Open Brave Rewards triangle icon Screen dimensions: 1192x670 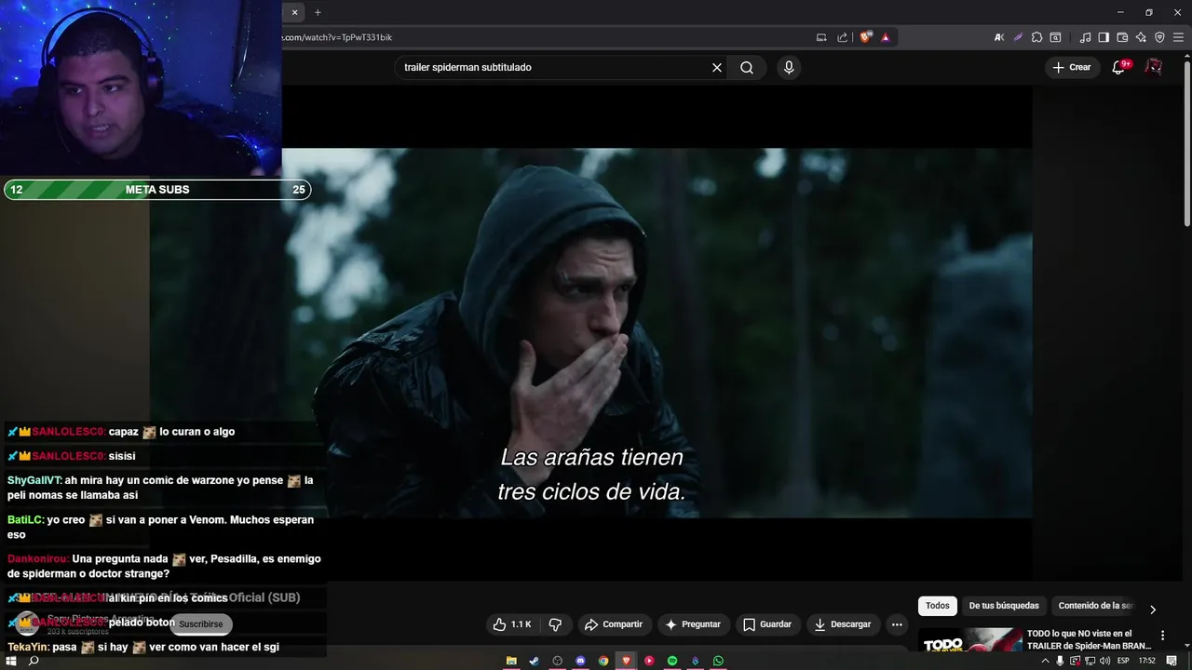click(885, 37)
